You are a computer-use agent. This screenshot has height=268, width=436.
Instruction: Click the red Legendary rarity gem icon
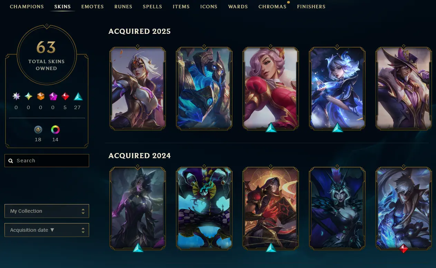[65, 96]
